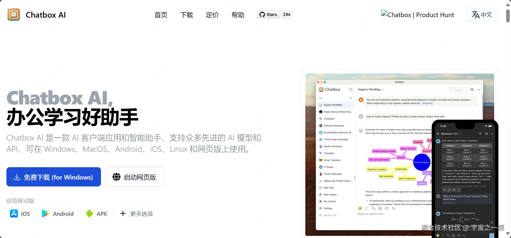Viewport: 511px width, 238px height.
Task: Click the Google Play icon beside Android
Action: (46, 213)
